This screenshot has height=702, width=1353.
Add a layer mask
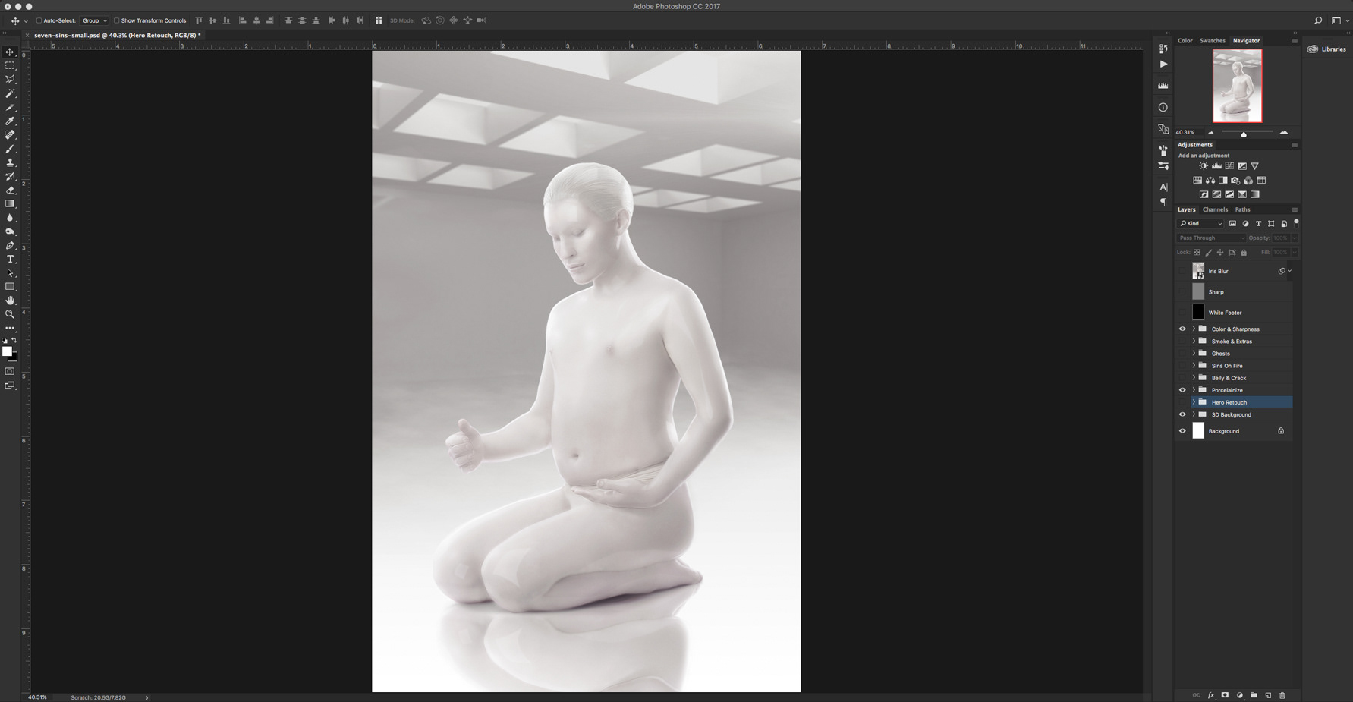coord(1225,695)
